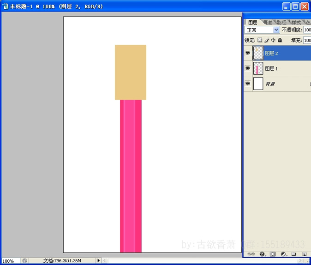311x265 pixels.
Task: Lock all layer attributes
Action: tap(280, 40)
